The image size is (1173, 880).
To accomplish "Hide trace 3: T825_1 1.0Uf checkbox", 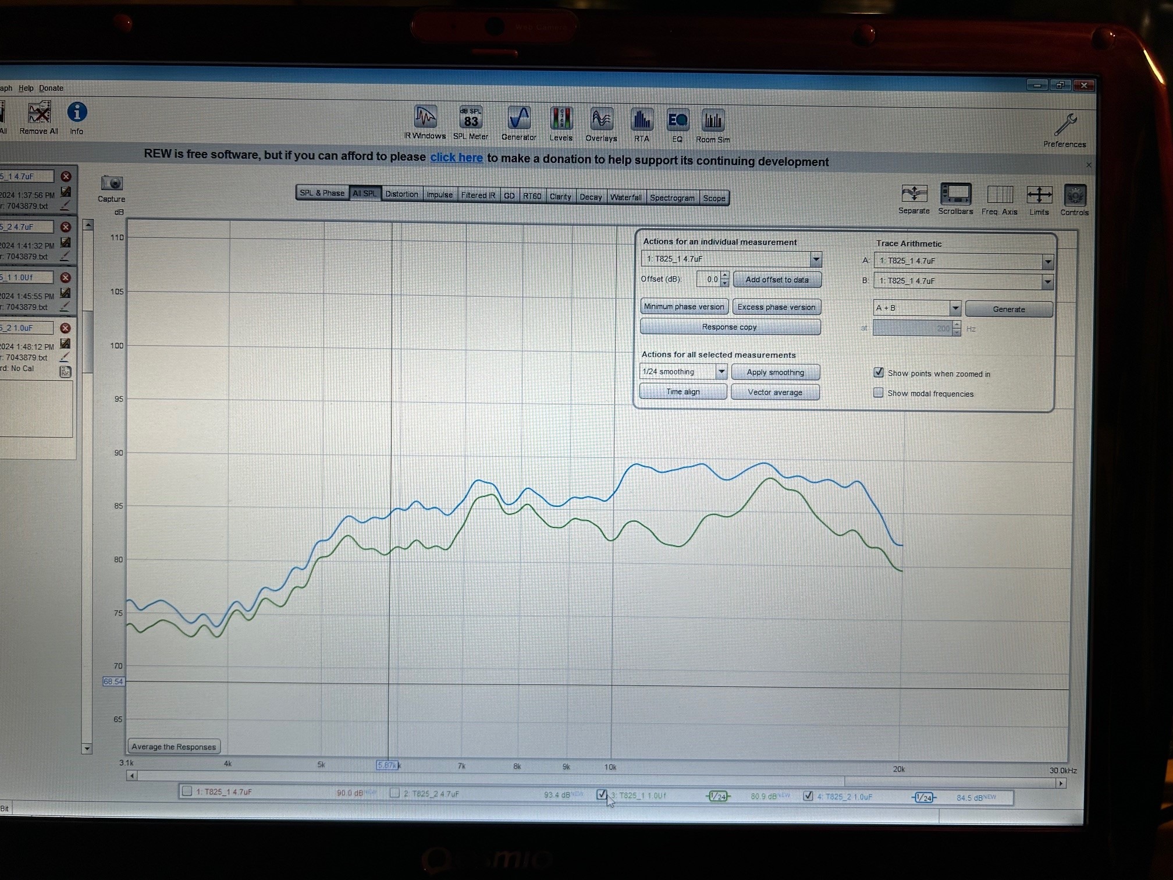I will tap(602, 794).
